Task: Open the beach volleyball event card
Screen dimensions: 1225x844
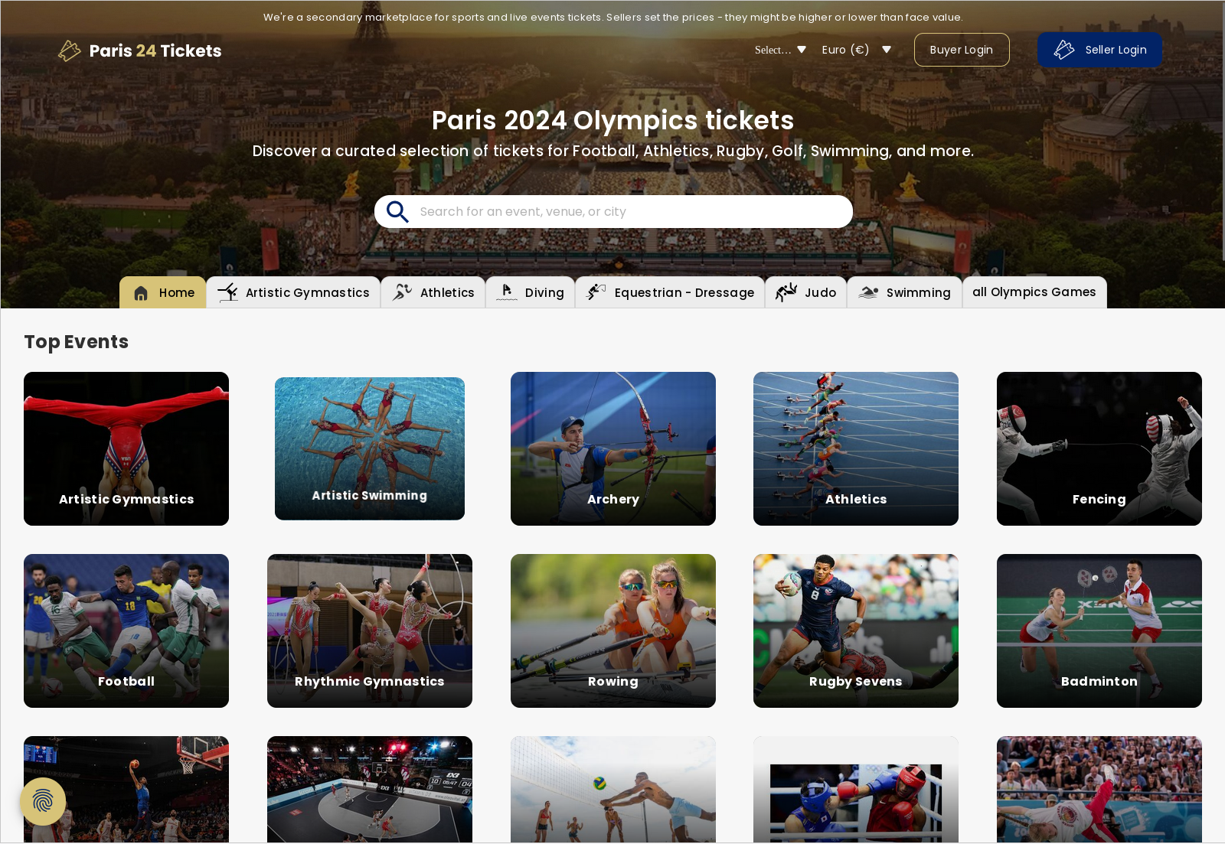Action: (613, 790)
